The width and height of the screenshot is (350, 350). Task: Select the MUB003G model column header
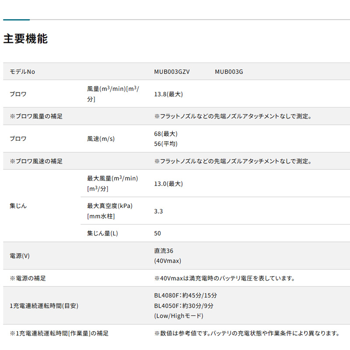(x=229, y=72)
